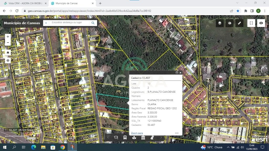Open the basemap gallery palette icon
The image size is (269, 151).
(x=230, y=23)
